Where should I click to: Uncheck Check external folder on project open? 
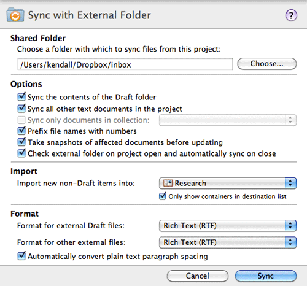21,153
